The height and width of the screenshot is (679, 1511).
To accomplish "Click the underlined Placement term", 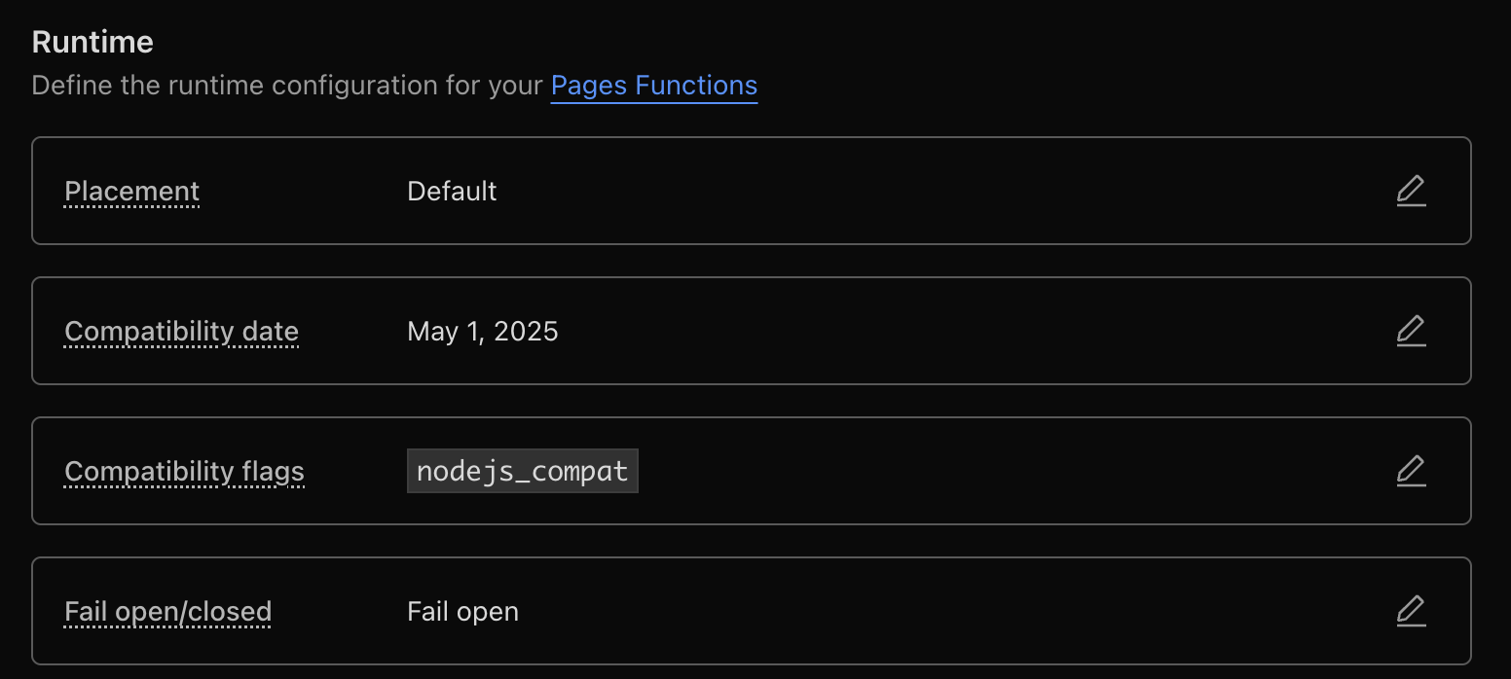I will pos(131,191).
